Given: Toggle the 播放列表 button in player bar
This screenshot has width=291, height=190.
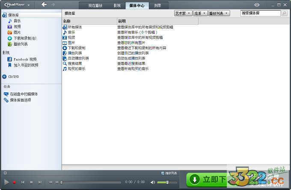Looking at the screenshot, I should click(x=169, y=173).
